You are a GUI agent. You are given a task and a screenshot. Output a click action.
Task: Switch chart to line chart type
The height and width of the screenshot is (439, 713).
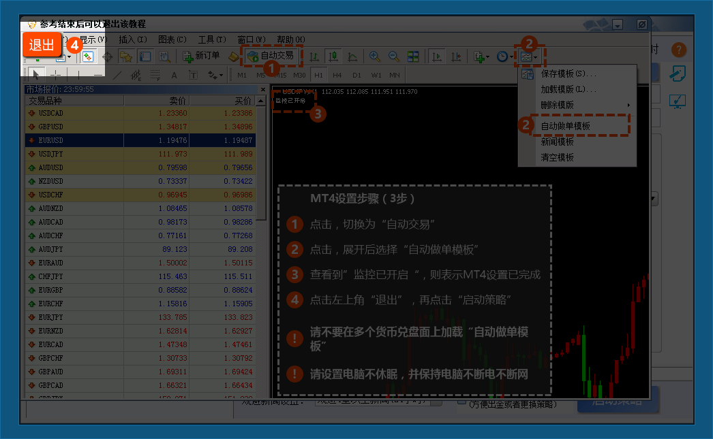pyautogui.click(x=352, y=56)
